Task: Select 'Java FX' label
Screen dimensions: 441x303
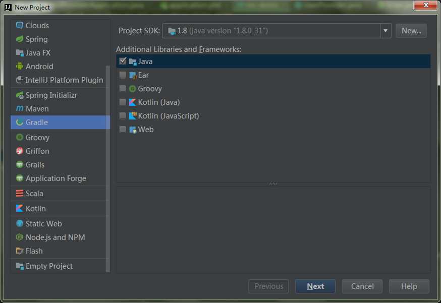Action: click(38, 53)
